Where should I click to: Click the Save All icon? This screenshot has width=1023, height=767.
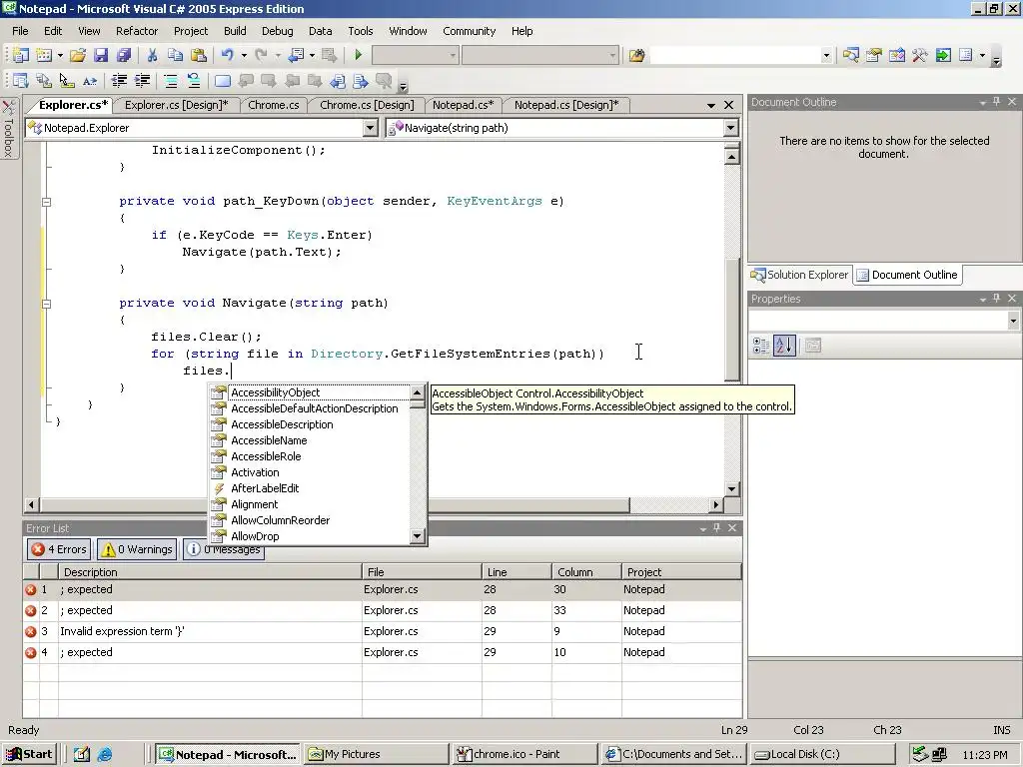coord(123,56)
